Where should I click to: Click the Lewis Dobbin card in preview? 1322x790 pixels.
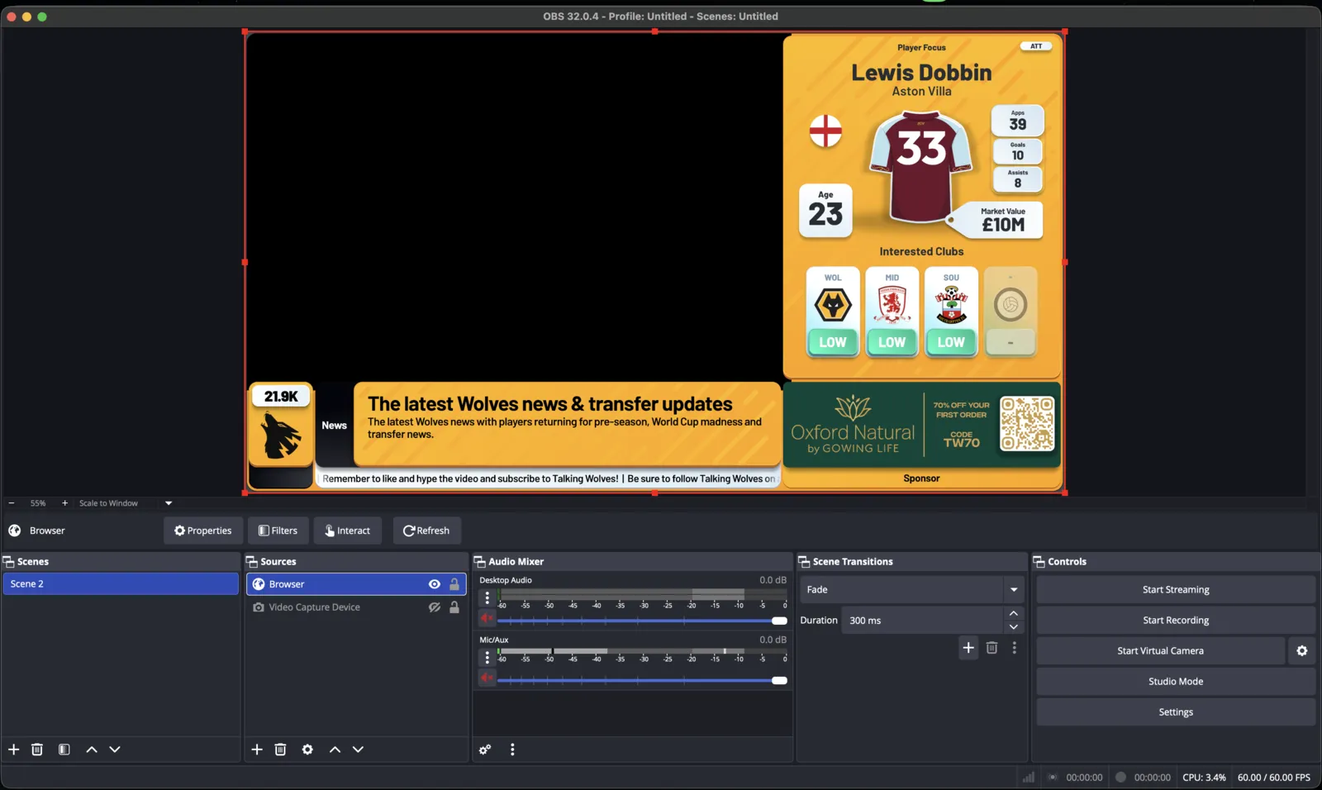coord(922,207)
